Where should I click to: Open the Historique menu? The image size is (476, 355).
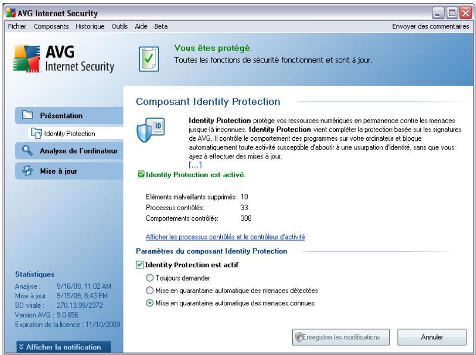point(90,26)
